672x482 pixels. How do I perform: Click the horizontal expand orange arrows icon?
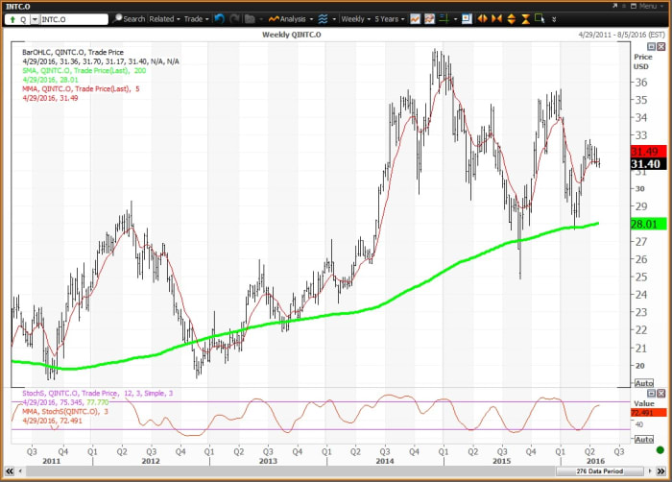(481, 18)
